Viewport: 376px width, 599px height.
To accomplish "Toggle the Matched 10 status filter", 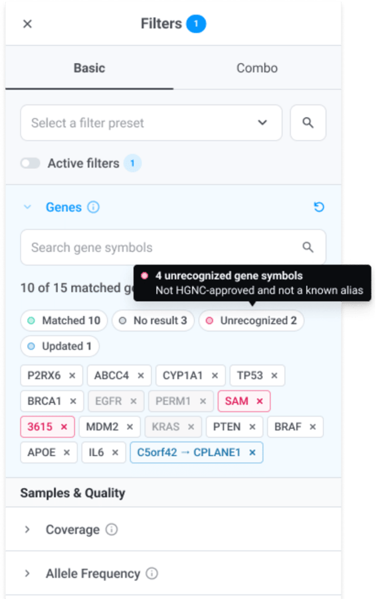I will [64, 320].
